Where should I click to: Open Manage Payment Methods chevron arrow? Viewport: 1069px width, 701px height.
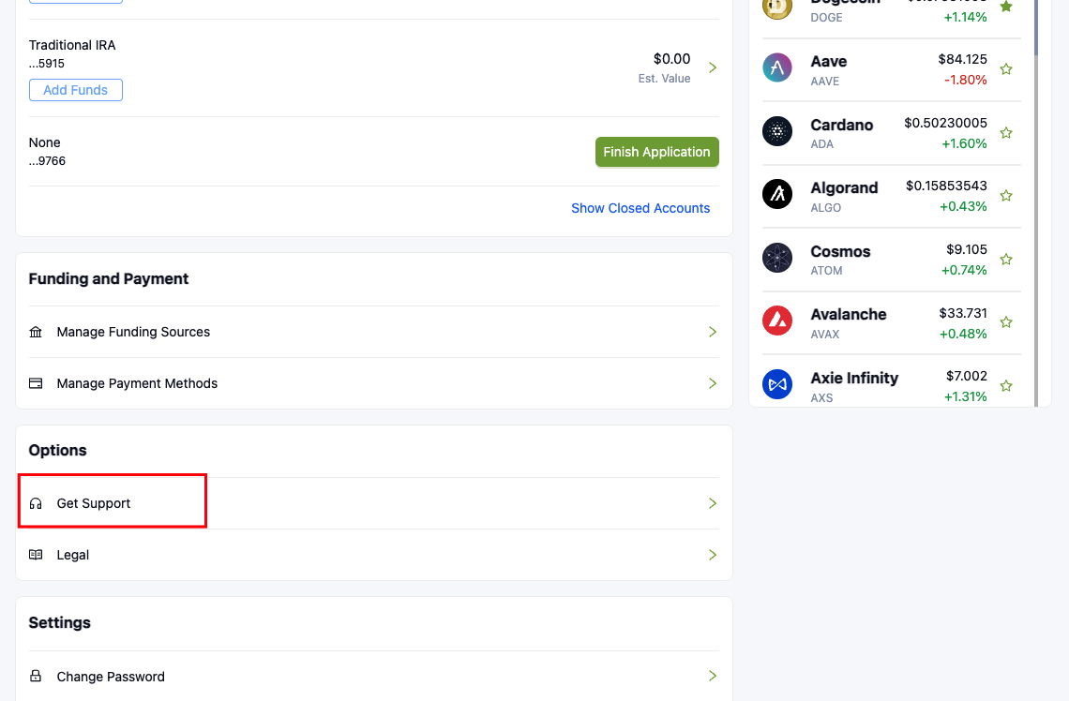click(x=713, y=383)
